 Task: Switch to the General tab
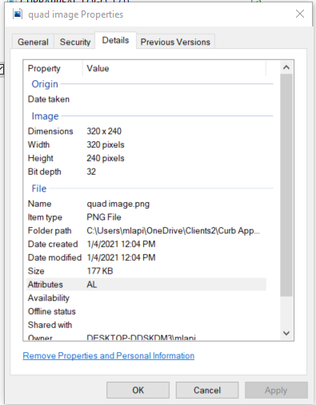pyautogui.click(x=33, y=42)
